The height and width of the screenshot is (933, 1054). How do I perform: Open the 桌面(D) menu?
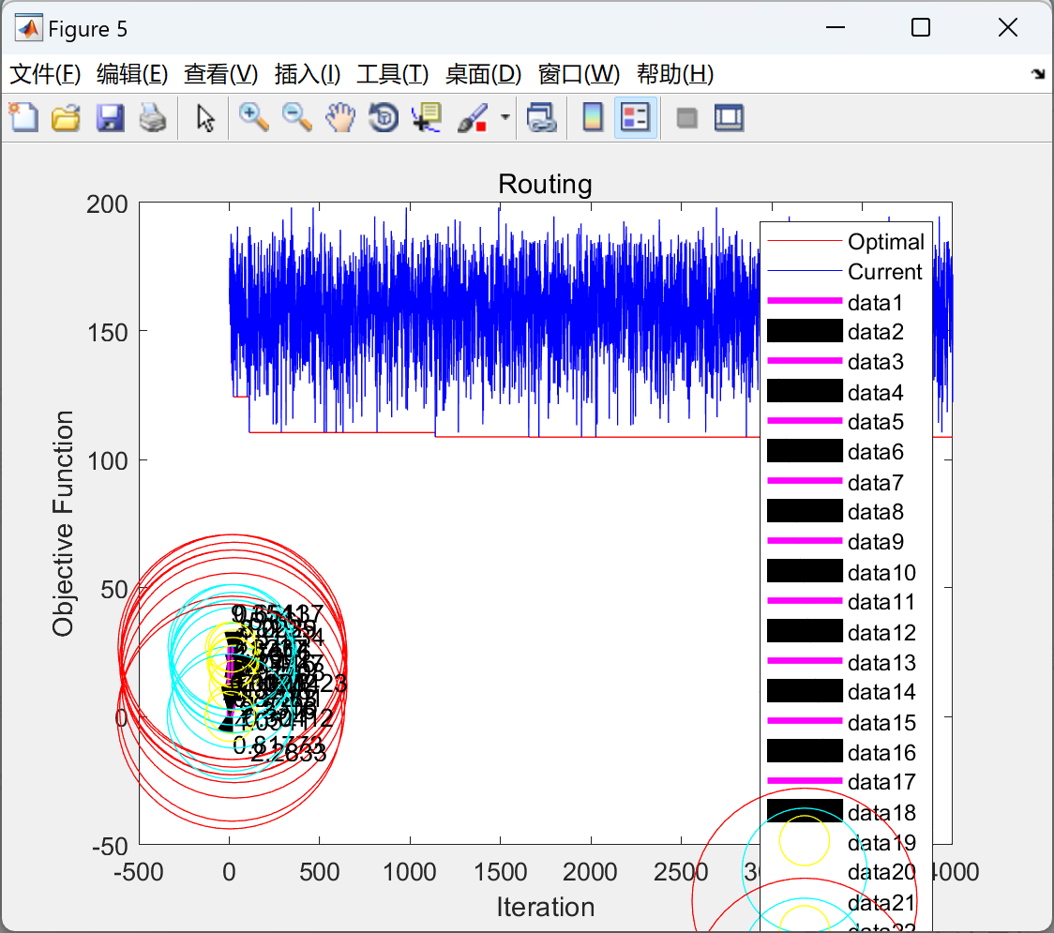tap(483, 74)
